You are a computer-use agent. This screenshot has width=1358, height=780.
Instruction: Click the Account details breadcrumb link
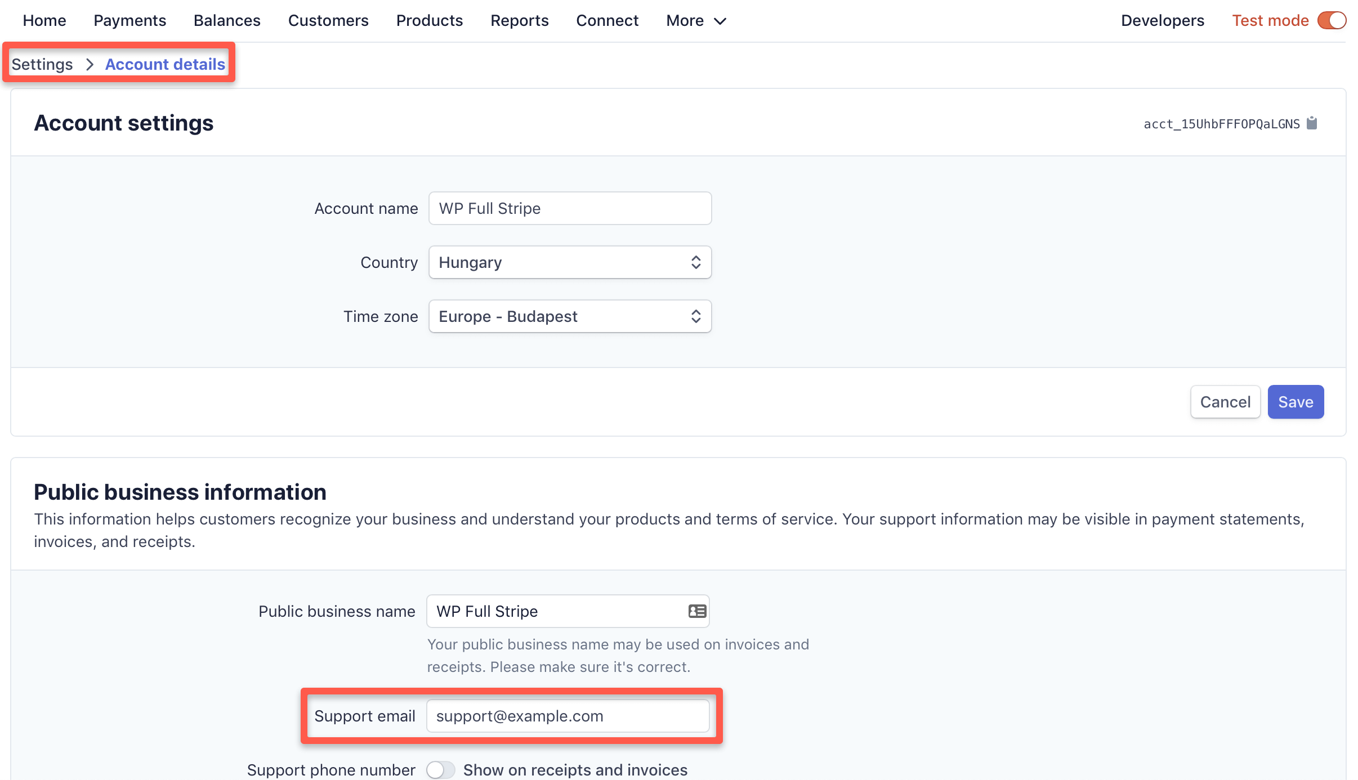tap(165, 64)
